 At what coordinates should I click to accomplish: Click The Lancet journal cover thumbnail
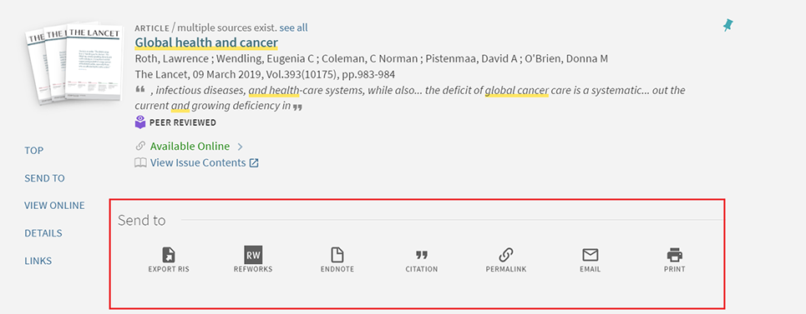tap(74, 62)
